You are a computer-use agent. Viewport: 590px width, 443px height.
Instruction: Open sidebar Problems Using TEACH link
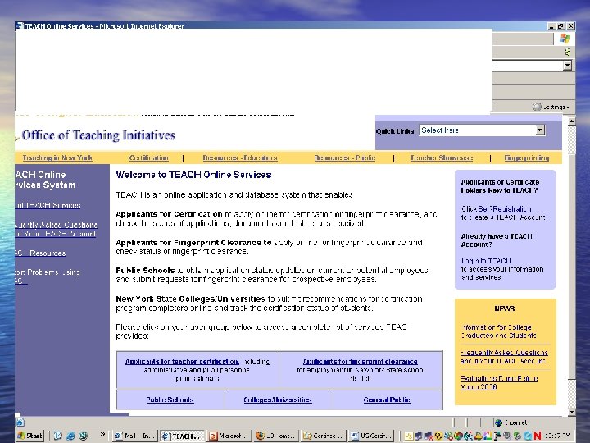[48, 276]
